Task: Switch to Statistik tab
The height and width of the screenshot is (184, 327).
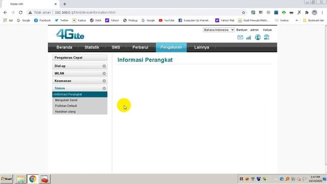Action: click(92, 48)
